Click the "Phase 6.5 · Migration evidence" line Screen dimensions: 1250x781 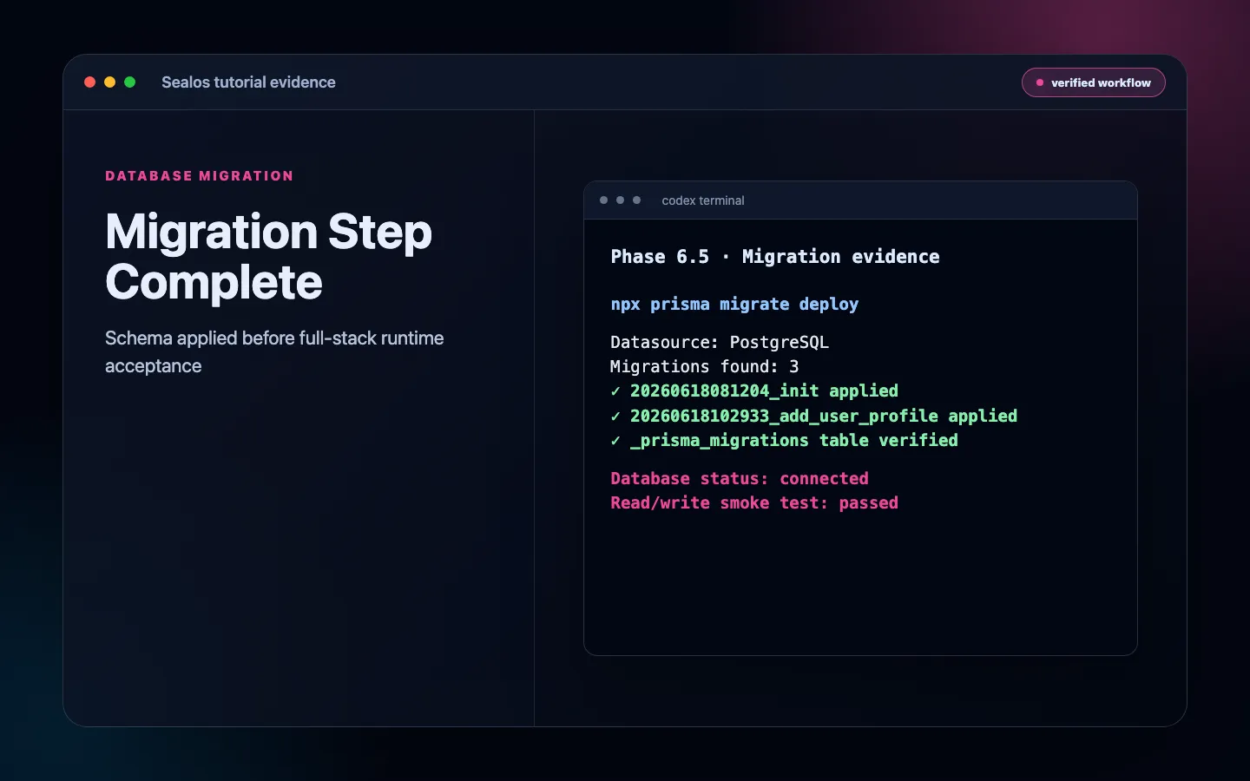[x=775, y=257]
